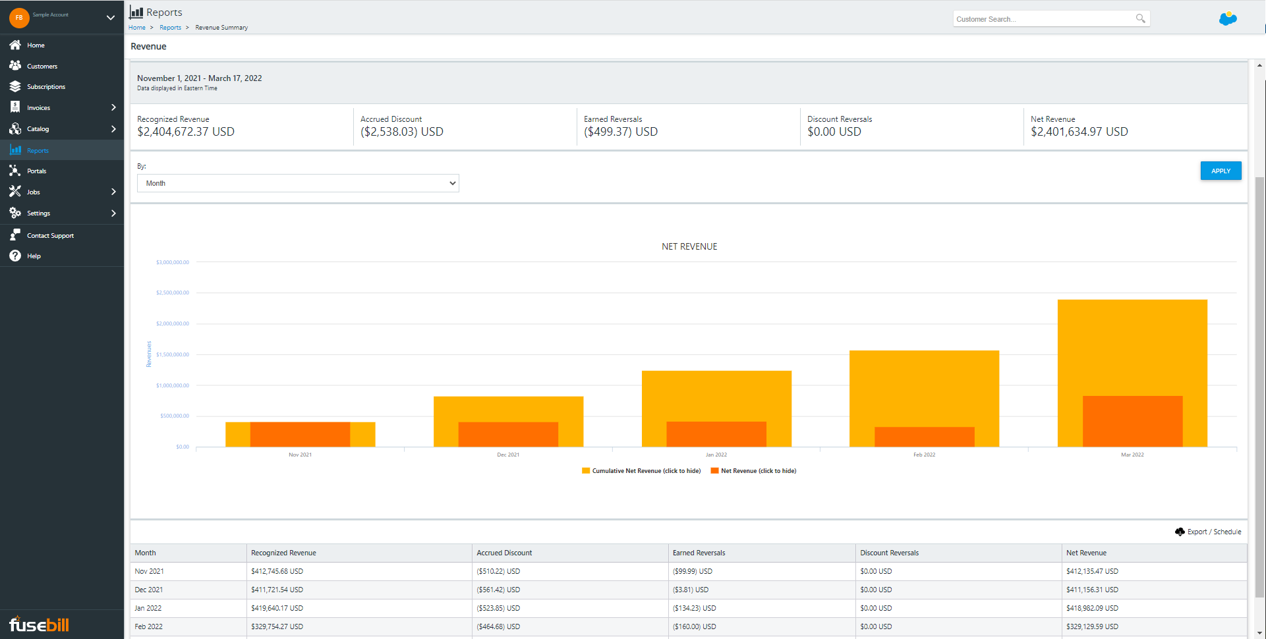
Task: Open the Customers section icon
Action: point(14,66)
